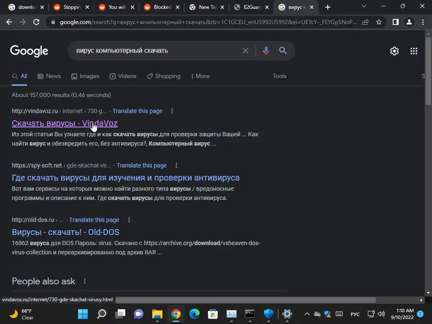This screenshot has width=432, height=324.
Task: Share this page from the address bar
Action: point(365,22)
